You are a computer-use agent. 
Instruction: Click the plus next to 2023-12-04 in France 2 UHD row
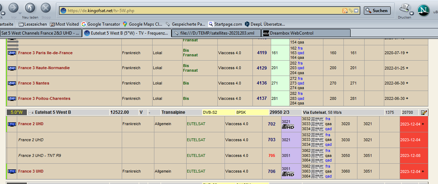pyautogui.click(x=423, y=124)
